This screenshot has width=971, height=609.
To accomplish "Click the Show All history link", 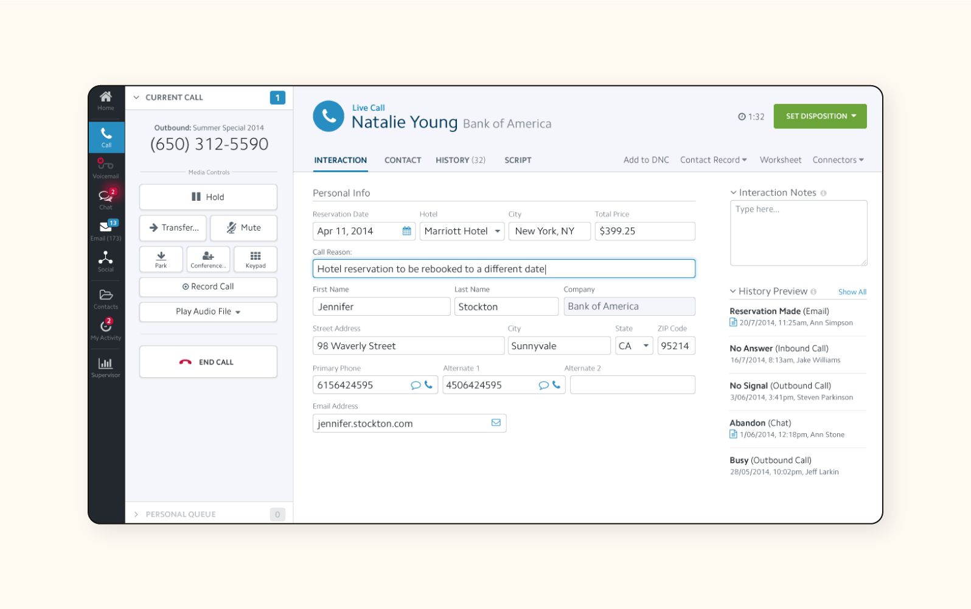I will [x=852, y=292].
